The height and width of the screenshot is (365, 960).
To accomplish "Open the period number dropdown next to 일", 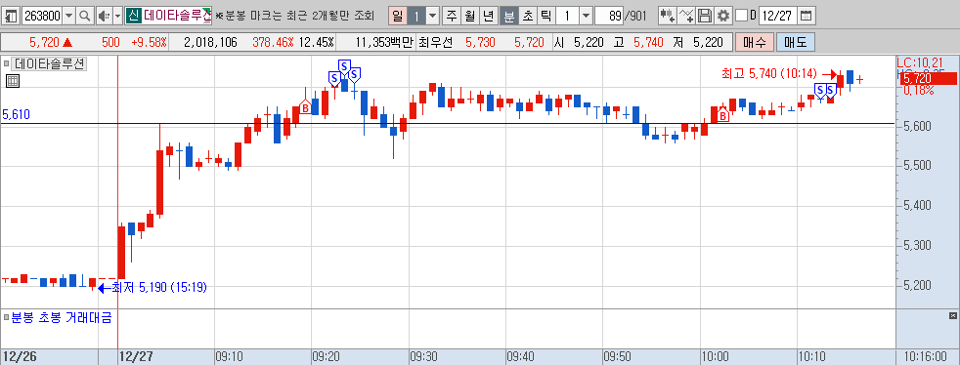I will 433,16.
